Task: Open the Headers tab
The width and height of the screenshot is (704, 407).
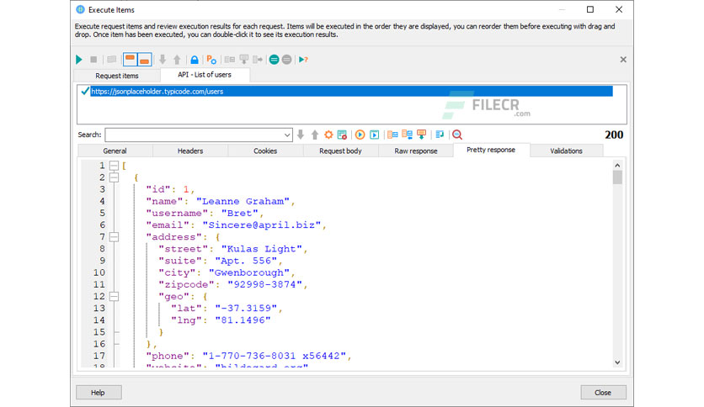Action: click(190, 151)
